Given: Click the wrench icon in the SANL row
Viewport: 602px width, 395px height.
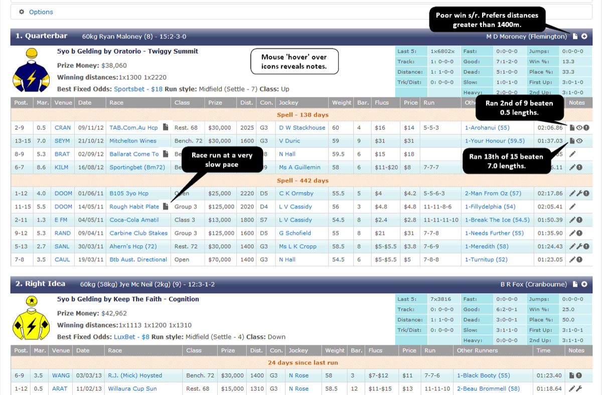Looking at the screenshot, I should coord(579,247).
